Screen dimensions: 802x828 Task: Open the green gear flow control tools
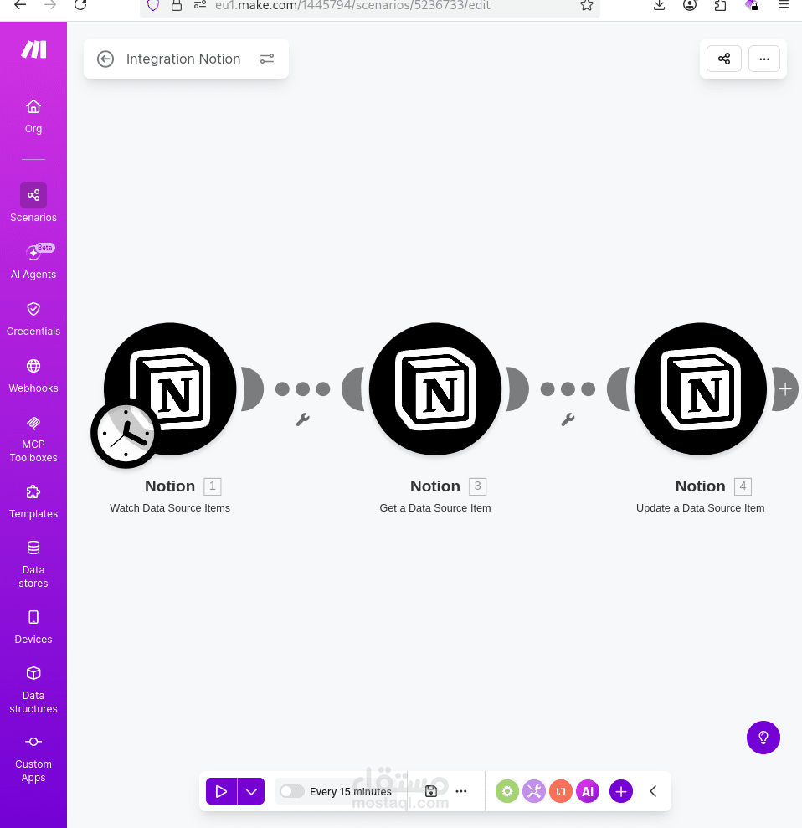tap(506, 791)
